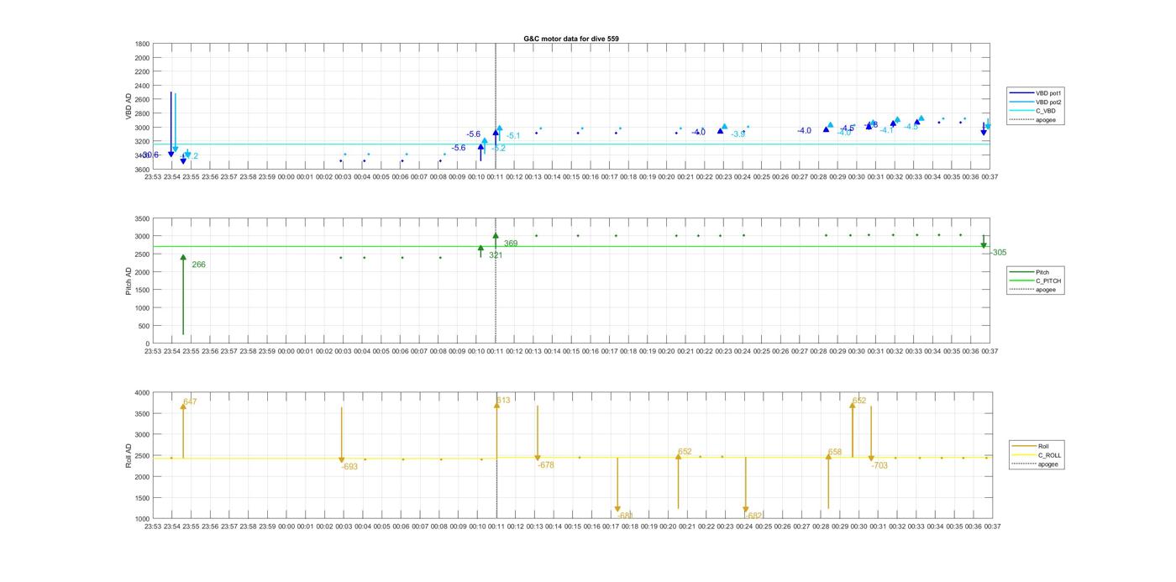1176x582 pixels.
Task: Click the '500' tick on the Pitch axis
Action: [144, 326]
